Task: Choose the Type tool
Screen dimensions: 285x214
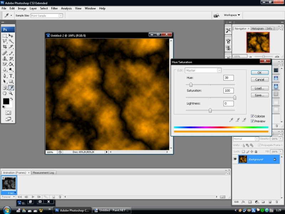Action: (x=11, y=76)
